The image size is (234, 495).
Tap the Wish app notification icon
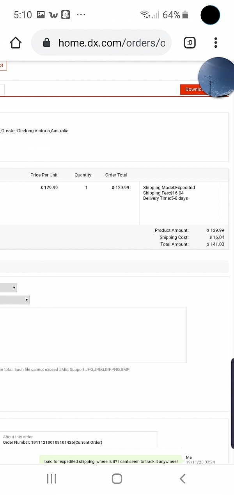point(53,15)
